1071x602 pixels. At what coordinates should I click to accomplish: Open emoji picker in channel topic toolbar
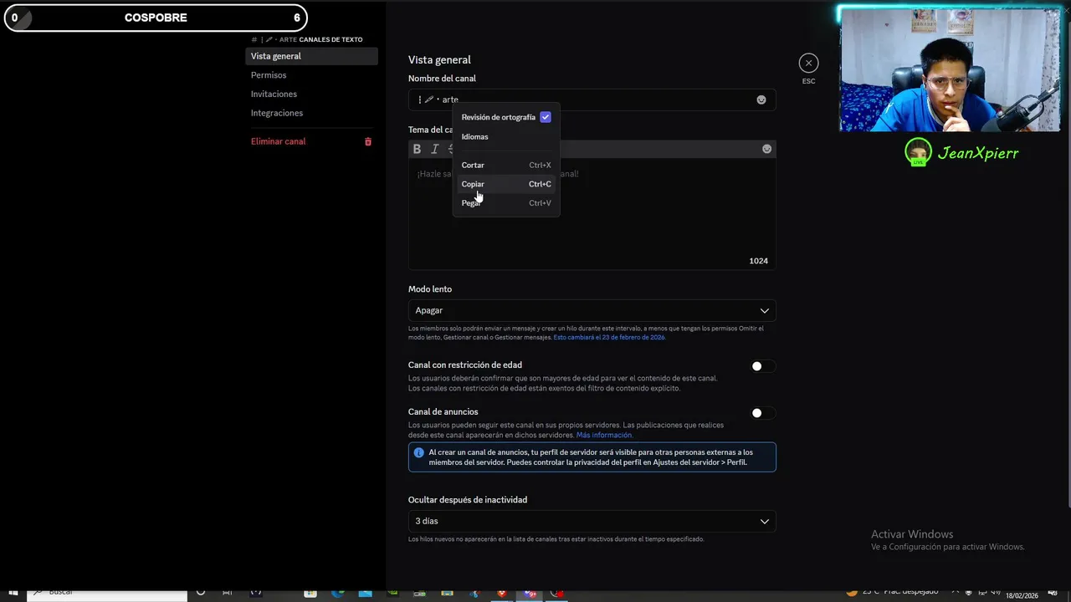[x=766, y=149]
